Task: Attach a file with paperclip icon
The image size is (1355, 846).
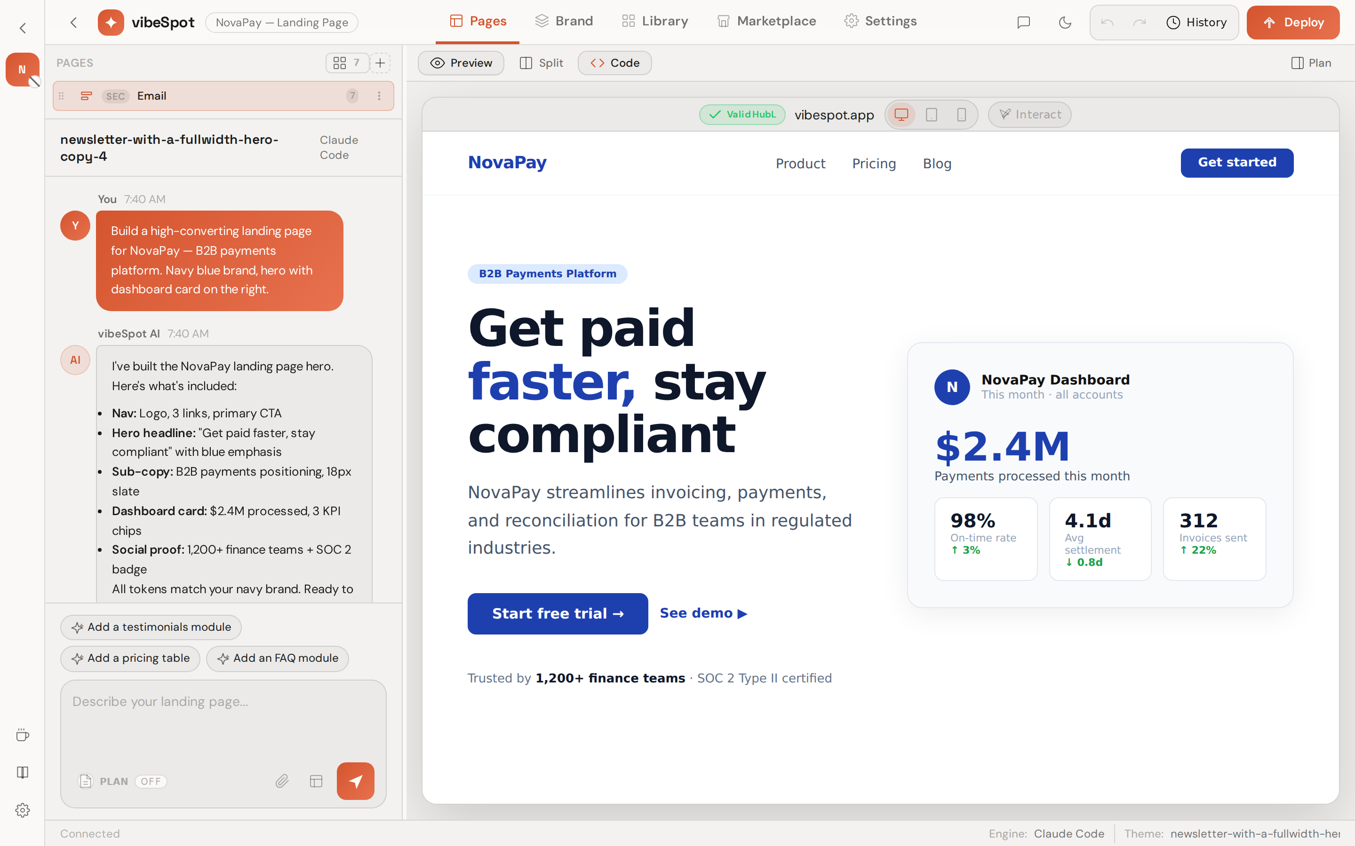Action: pyautogui.click(x=282, y=781)
